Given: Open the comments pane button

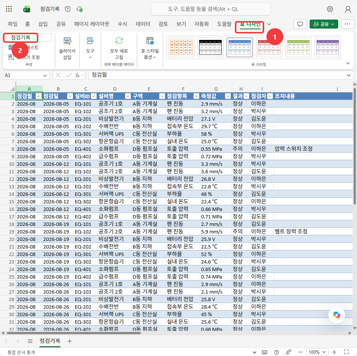Looking at the screenshot, I should [300, 24].
